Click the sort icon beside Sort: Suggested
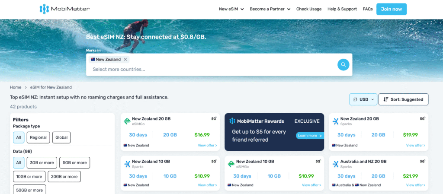The width and height of the screenshot is (443, 194). click(x=386, y=99)
